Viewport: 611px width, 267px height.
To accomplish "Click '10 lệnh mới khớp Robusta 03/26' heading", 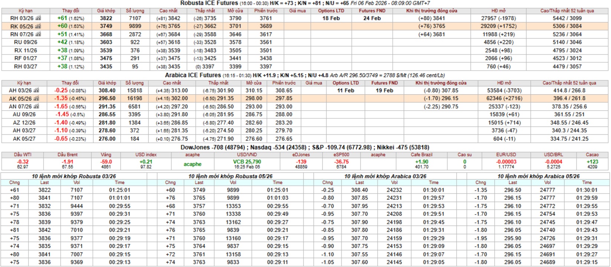I will [73, 176].
